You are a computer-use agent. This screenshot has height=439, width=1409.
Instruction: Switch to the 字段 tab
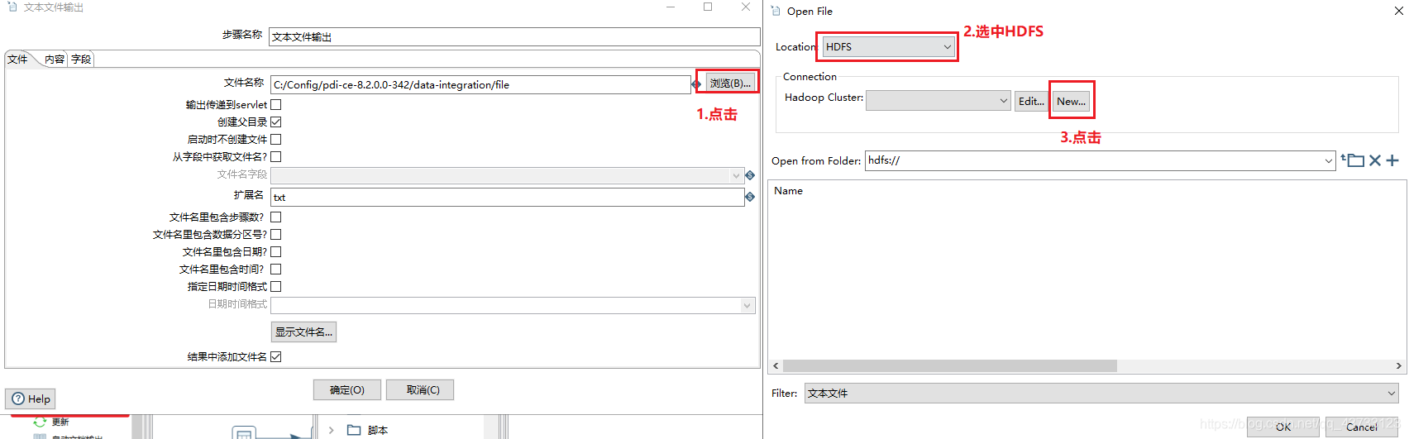tap(81, 60)
